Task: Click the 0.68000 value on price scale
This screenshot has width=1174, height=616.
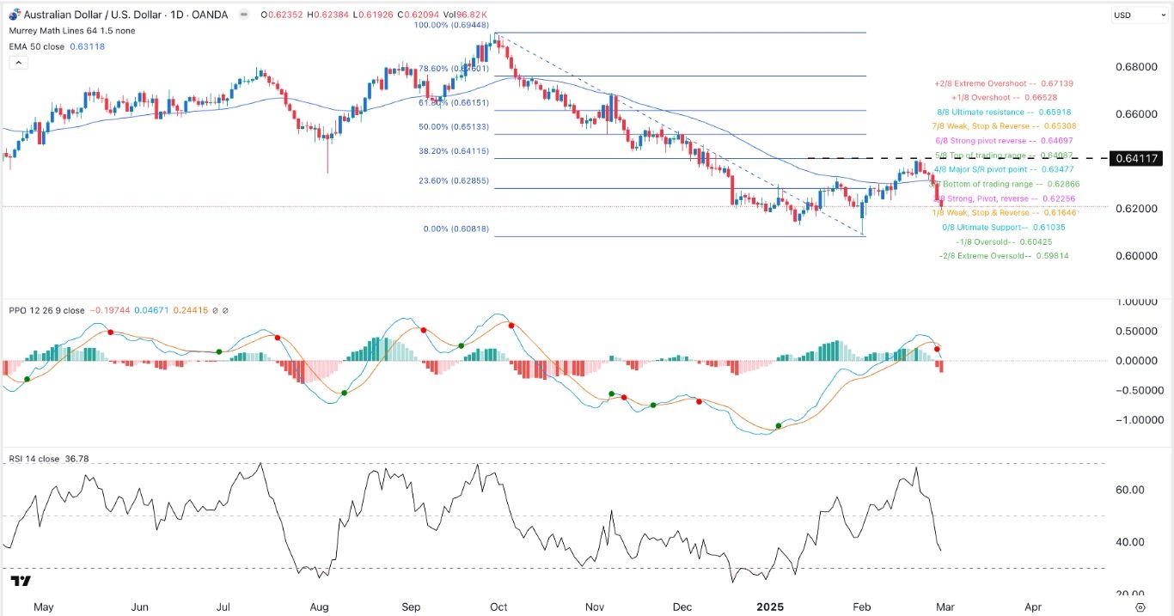Action: [x=1131, y=67]
